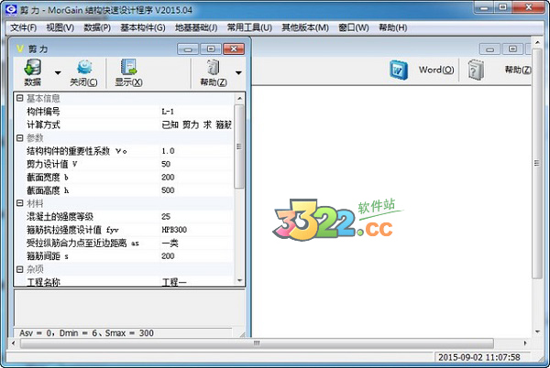The image size is (550, 368).
Task: Click the horizontal scrollbar left arrow
Action: coord(13,343)
